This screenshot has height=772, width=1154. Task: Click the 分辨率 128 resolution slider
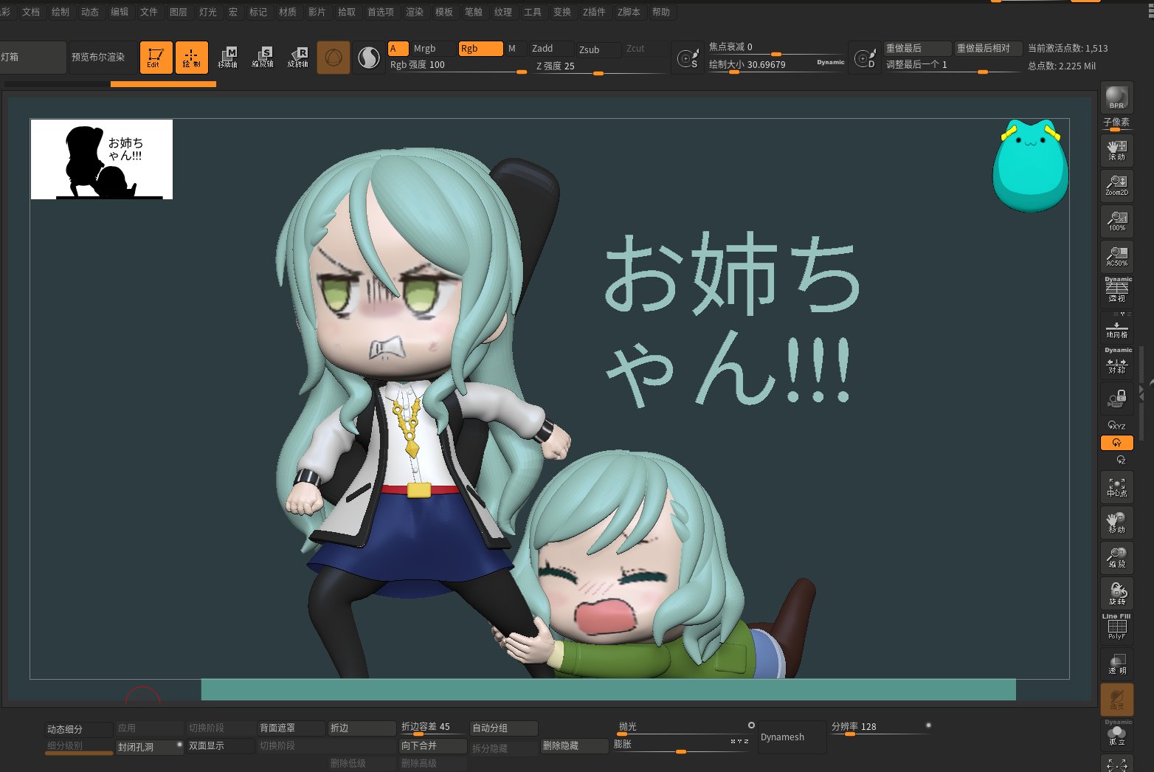(x=881, y=728)
